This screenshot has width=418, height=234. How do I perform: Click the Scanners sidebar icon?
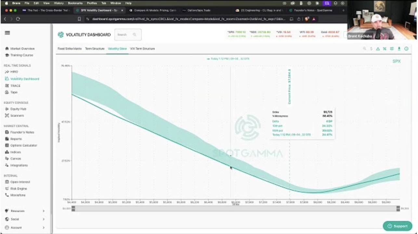7,116
